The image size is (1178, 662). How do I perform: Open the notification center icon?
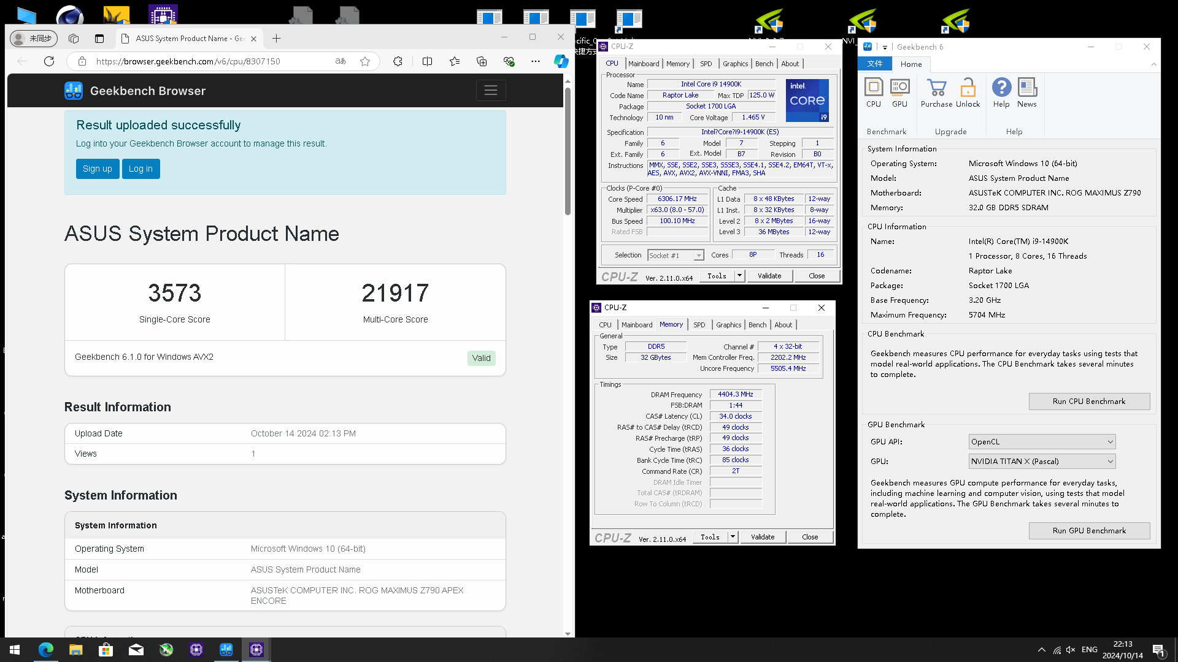pyautogui.click(x=1158, y=650)
